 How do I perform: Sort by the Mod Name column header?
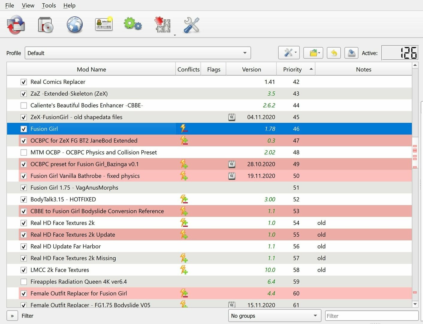pos(91,69)
